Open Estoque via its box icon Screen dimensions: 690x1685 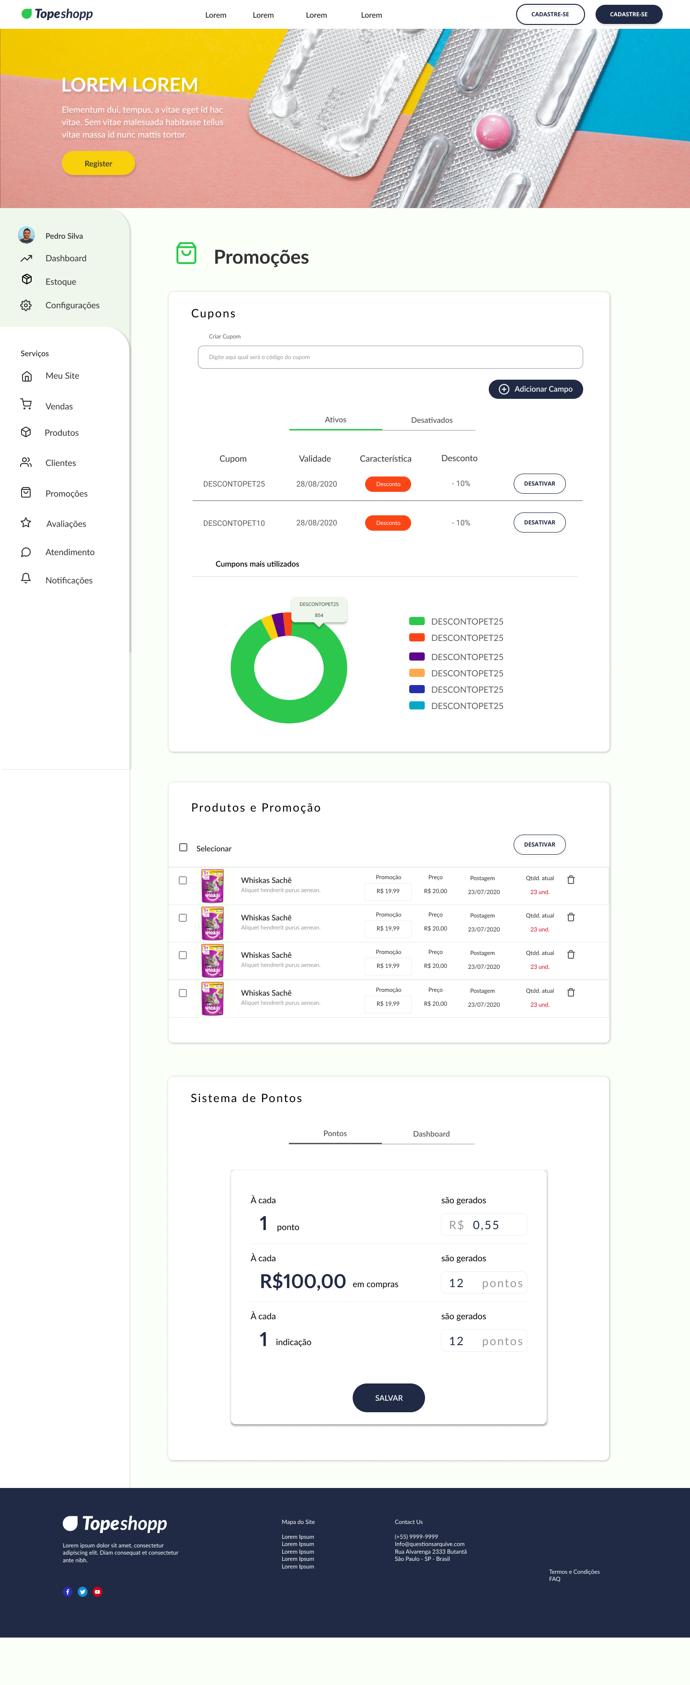click(27, 279)
